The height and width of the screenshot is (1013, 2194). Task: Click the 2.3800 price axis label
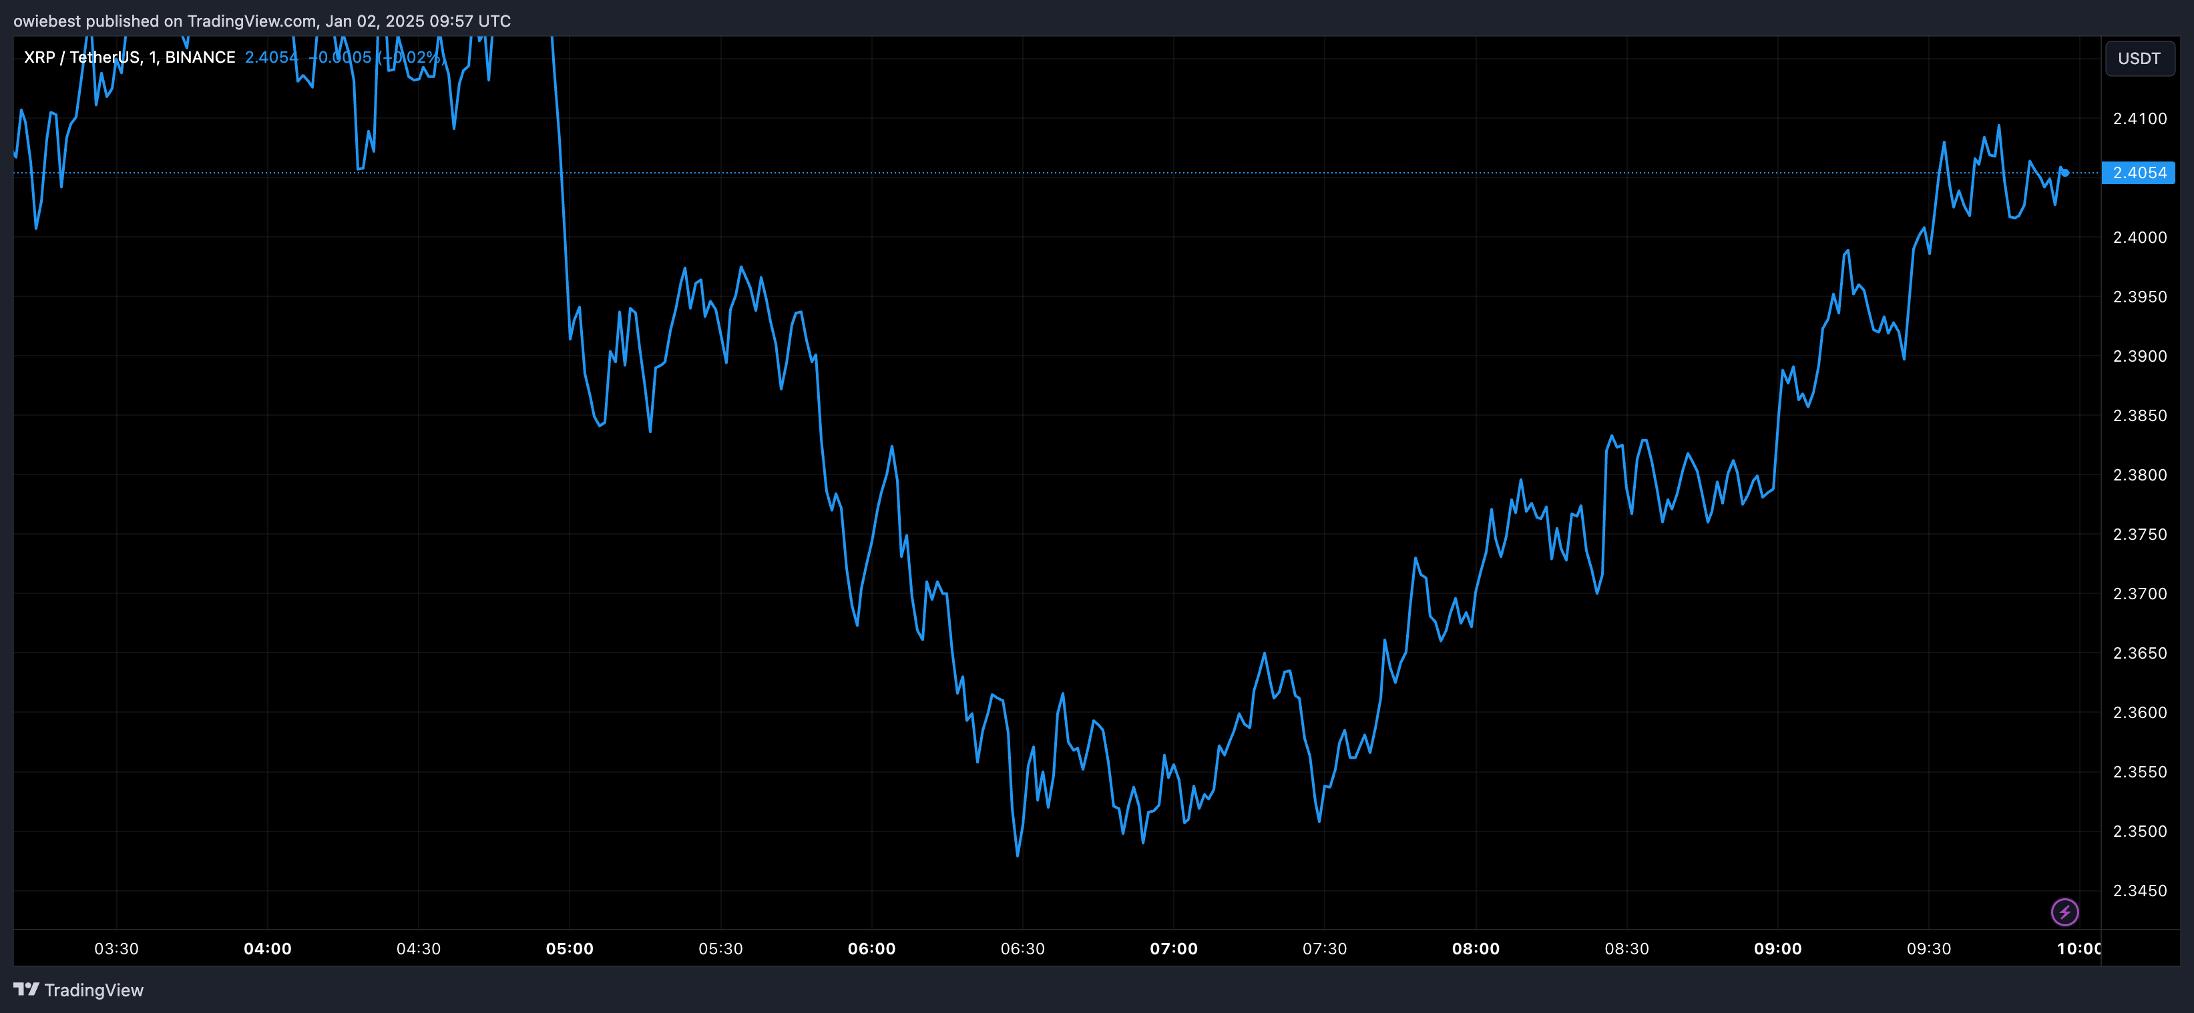[x=2139, y=475]
